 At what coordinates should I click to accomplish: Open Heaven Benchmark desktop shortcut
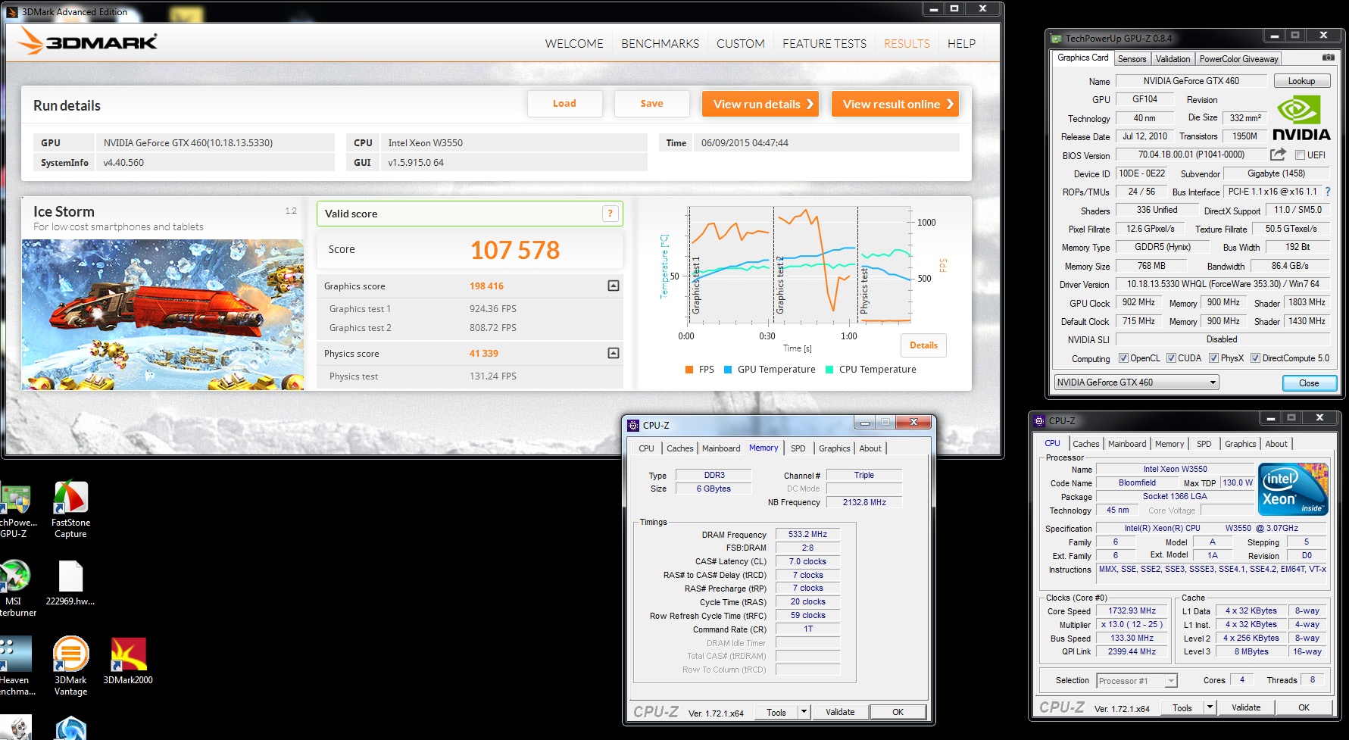click(14, 667)
